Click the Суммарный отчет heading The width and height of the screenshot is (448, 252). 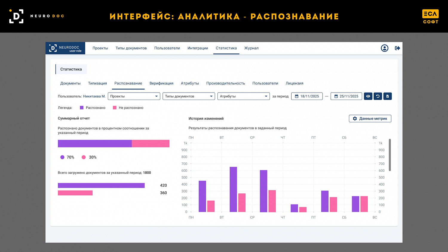(x=74, y=119)
